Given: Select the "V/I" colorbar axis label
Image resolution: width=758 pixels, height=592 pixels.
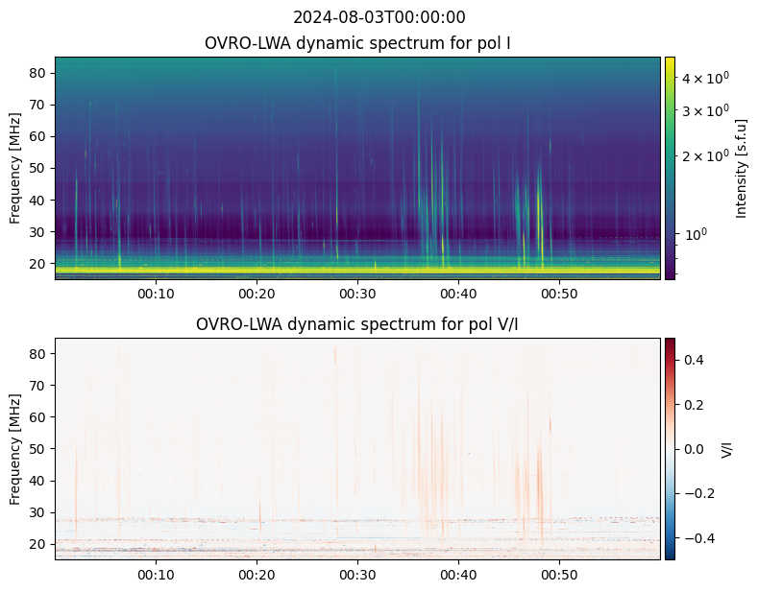Looking at the screenshot, I should (x=727, y=449).
